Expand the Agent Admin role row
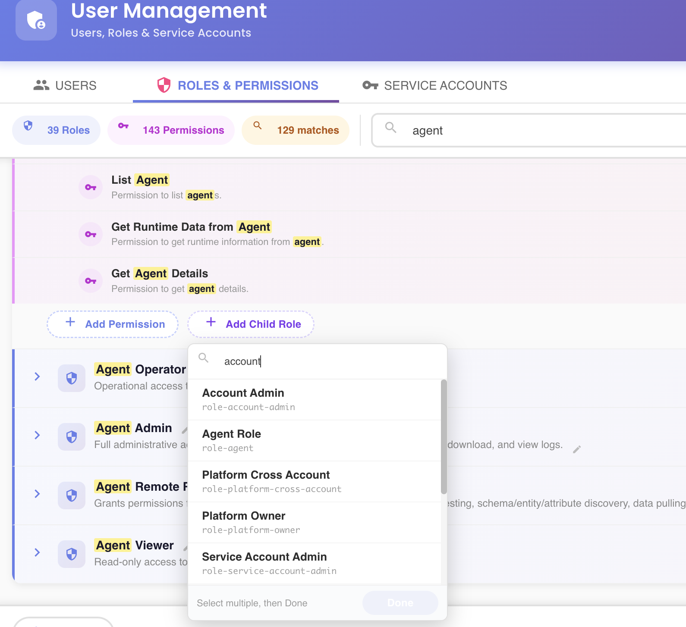Viewport: 686px width, 627px height. [x=37, y=435]
